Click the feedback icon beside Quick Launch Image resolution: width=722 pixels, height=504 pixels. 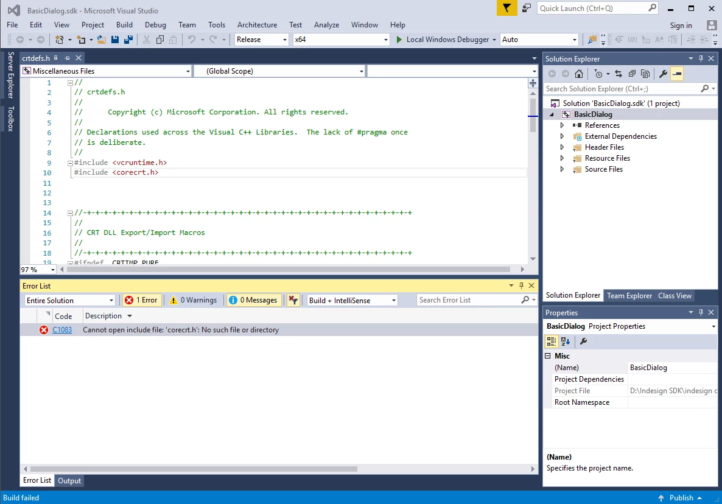[527, 8]
